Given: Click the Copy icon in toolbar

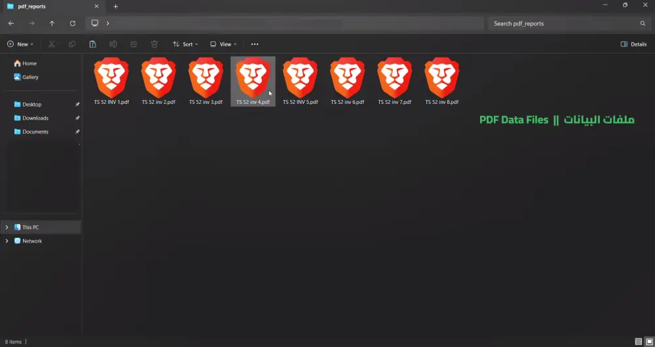Looking at the screenshot, I should click(72, 44).
